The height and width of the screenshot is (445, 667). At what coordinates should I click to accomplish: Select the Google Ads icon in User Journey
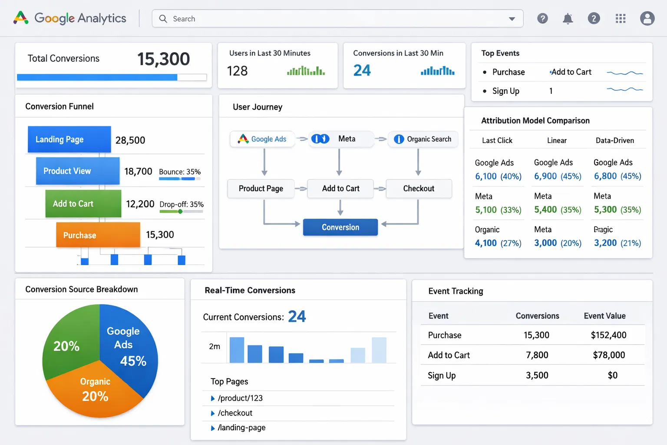pyautogui.click(x=243, y=139)
